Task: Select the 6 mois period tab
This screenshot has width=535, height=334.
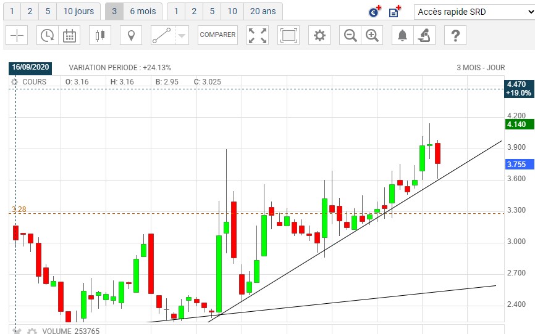Action: point(143,11)
